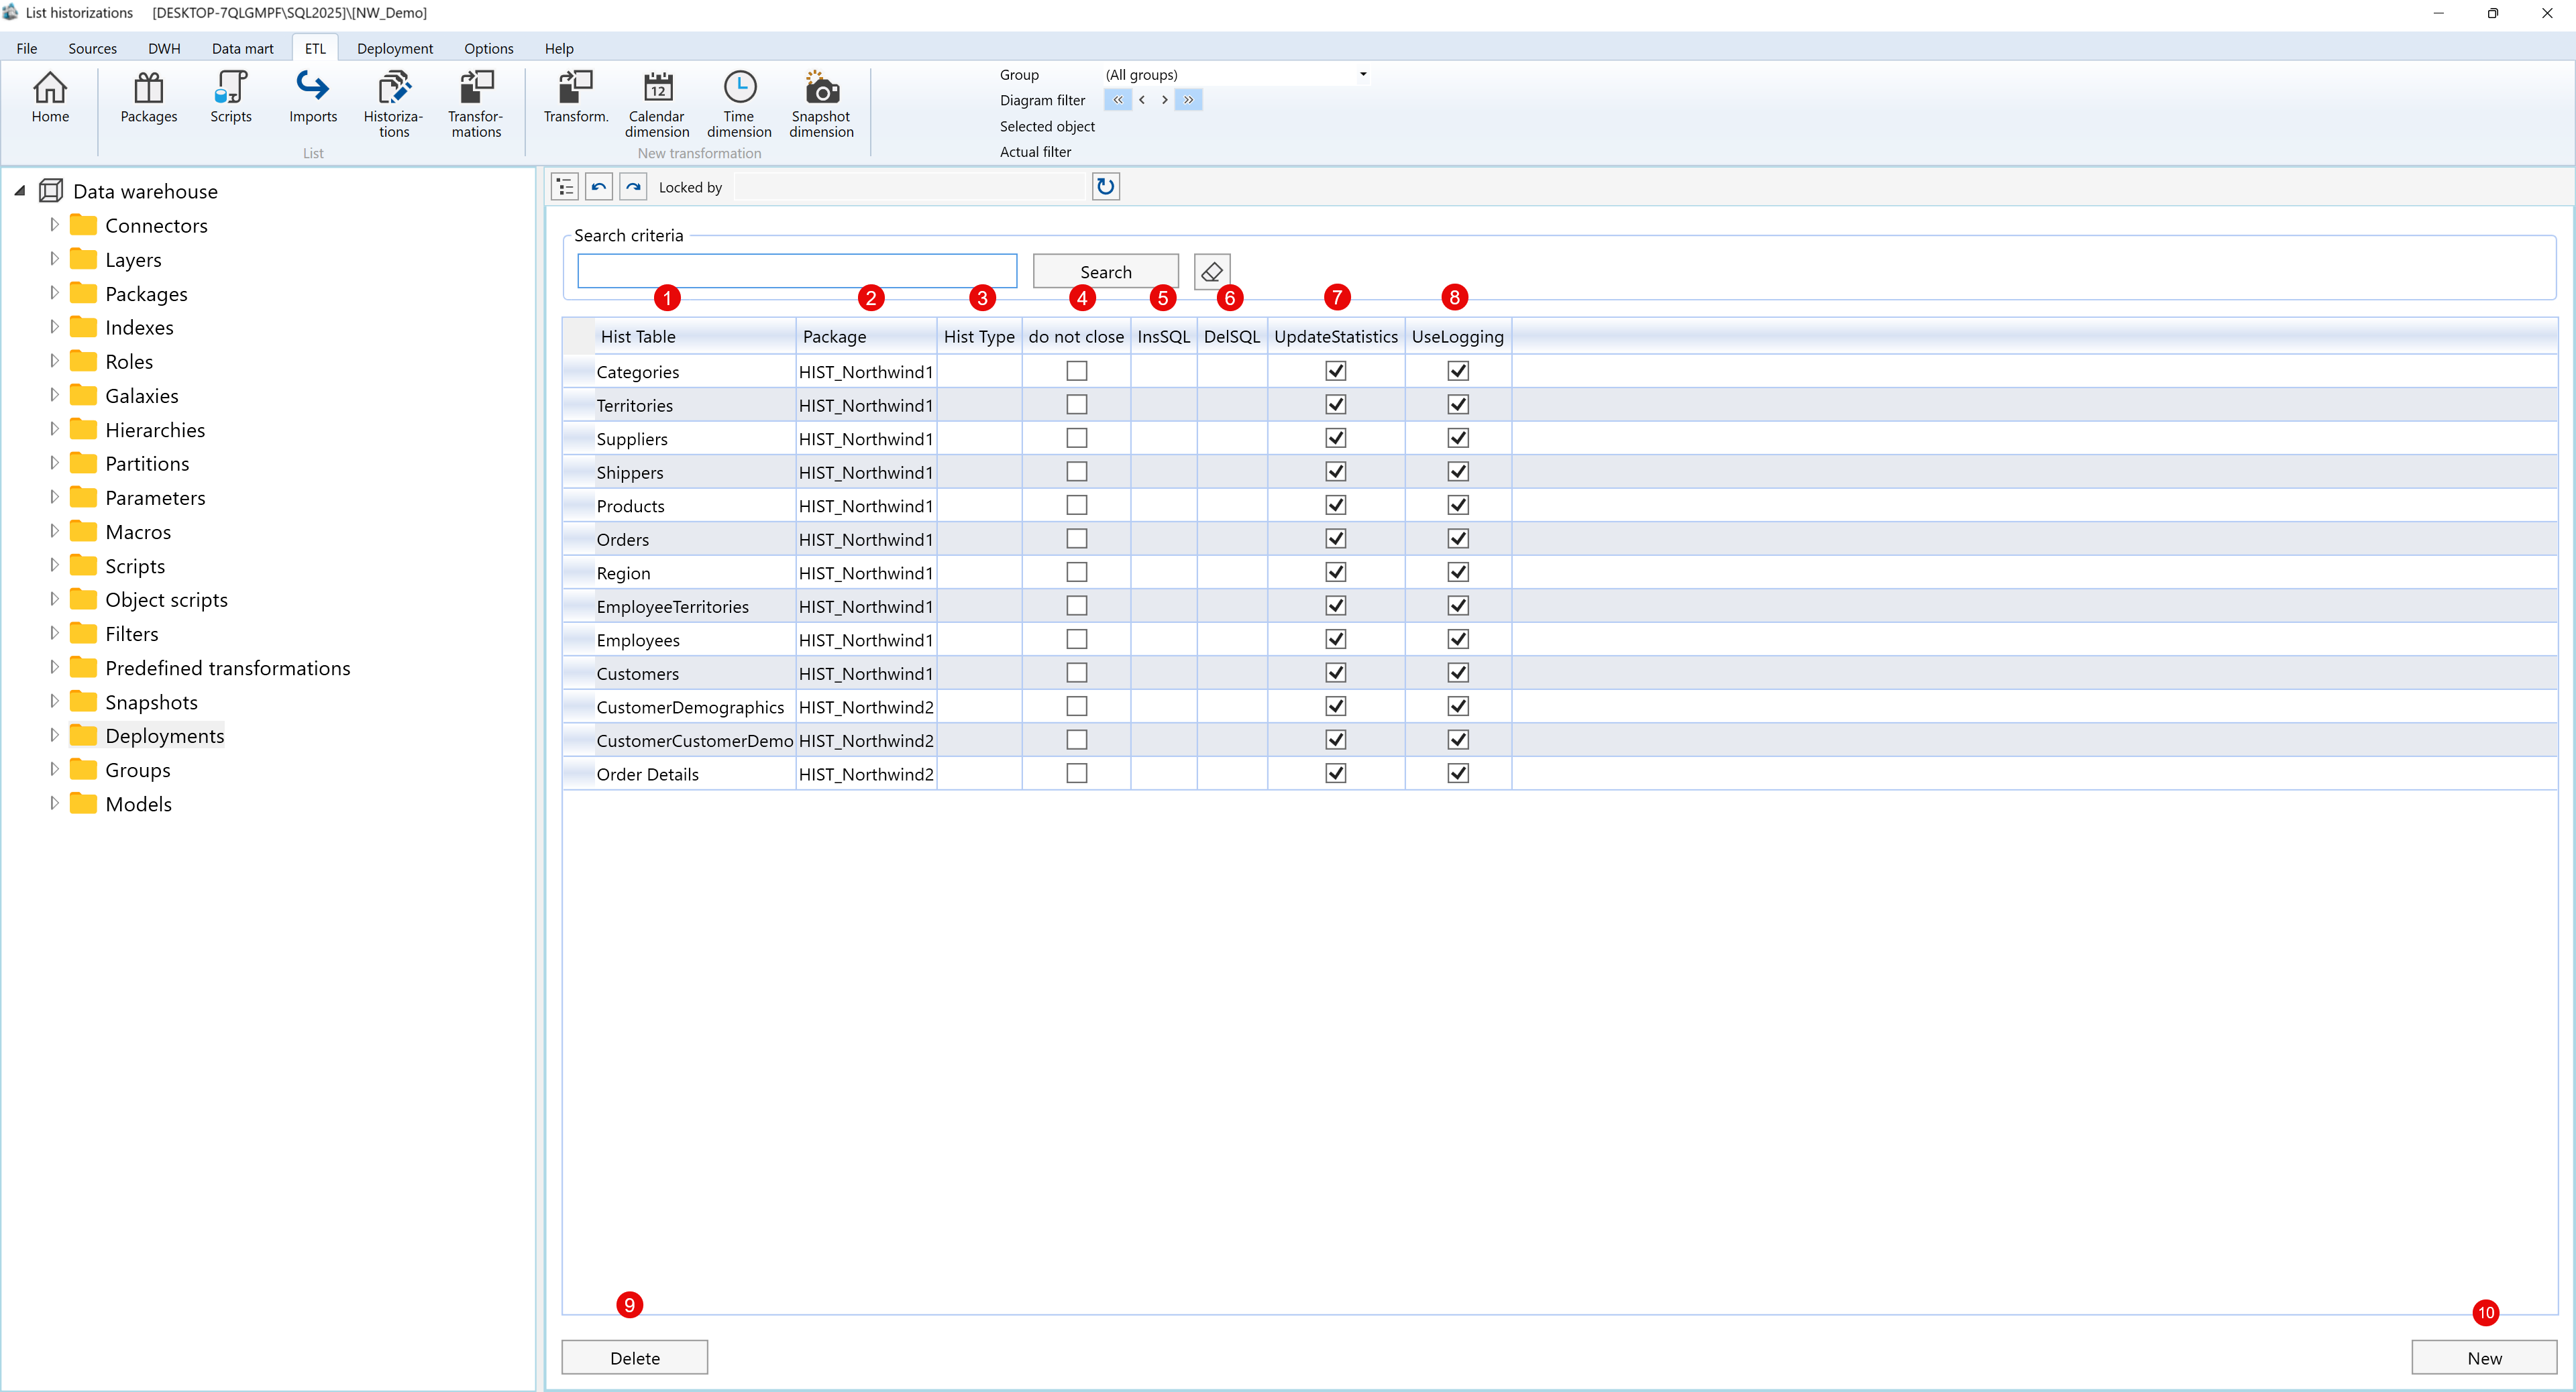Click the refresh icon beside Locked by
This screenshot has height=1392, width=2576.
1105,187
